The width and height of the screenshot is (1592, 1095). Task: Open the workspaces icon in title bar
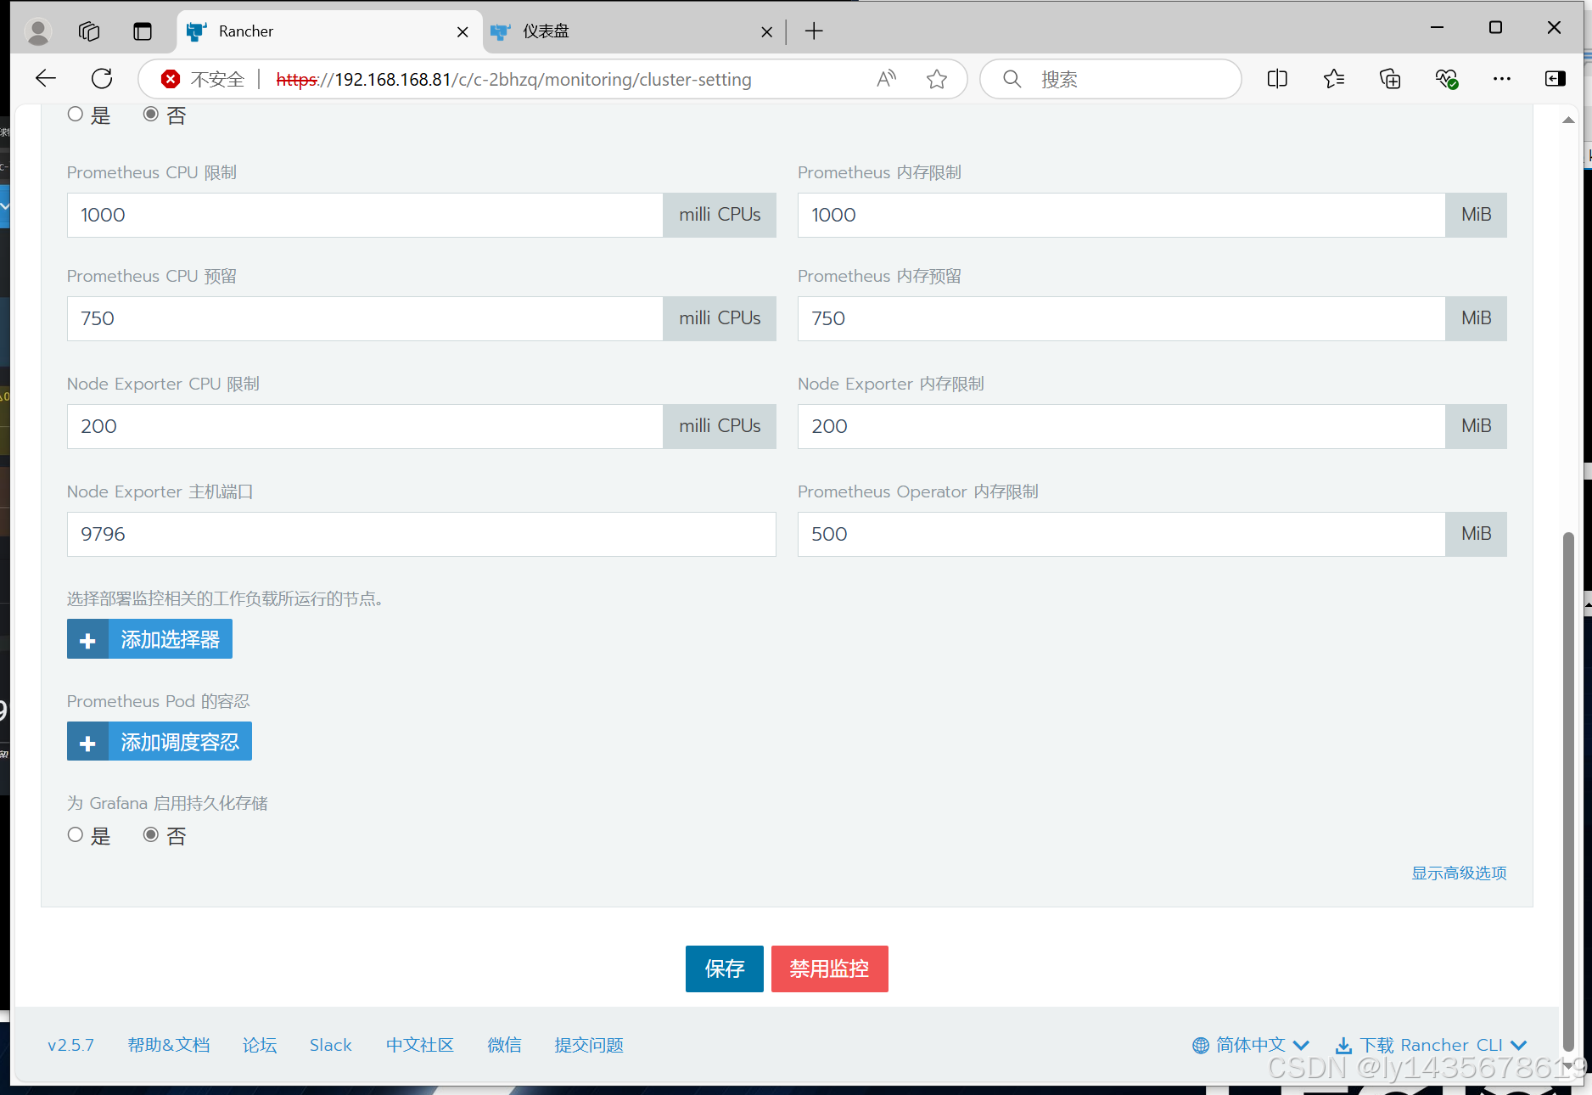89,31
